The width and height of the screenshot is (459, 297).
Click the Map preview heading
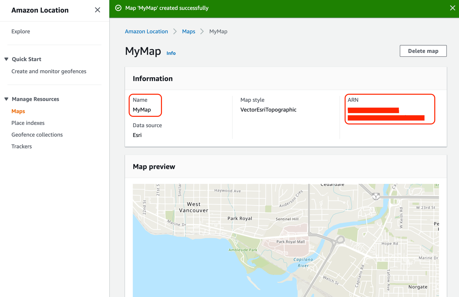tap(154, 167)
